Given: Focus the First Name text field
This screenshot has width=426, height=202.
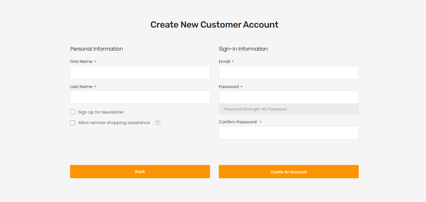Looking at the screenshot, I should pyautogui.click(x=140, y=72).
